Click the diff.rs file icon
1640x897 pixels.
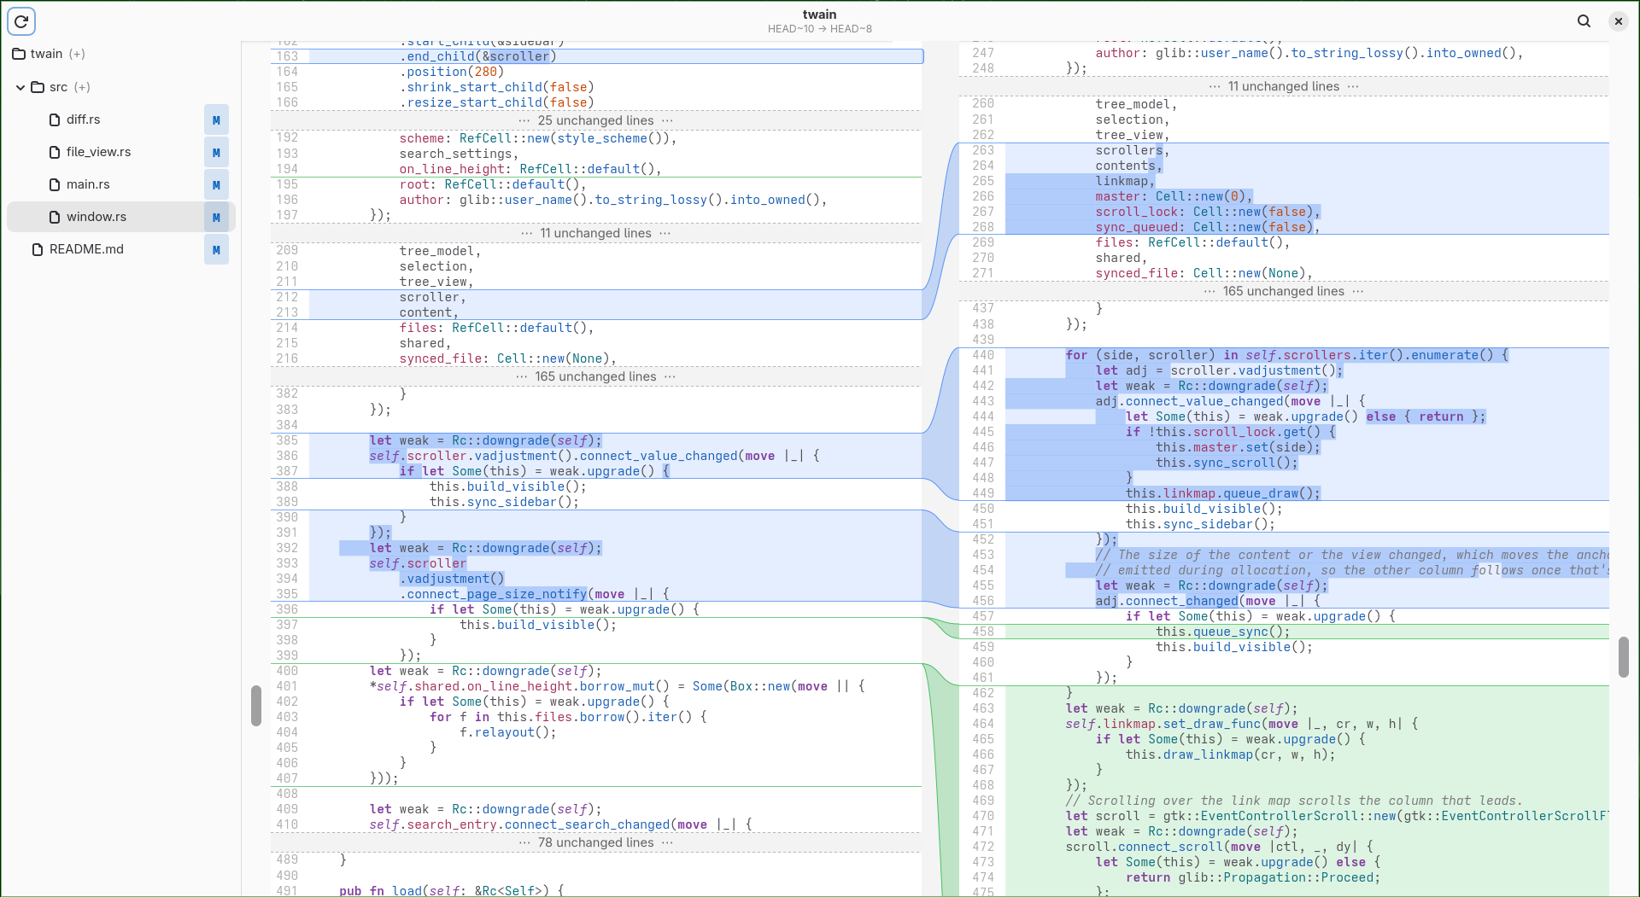[x=56, y=119]
